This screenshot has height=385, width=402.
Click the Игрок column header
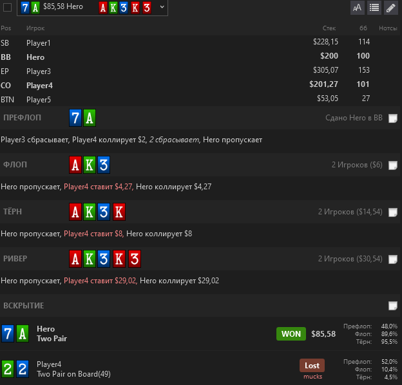point(35,28)
